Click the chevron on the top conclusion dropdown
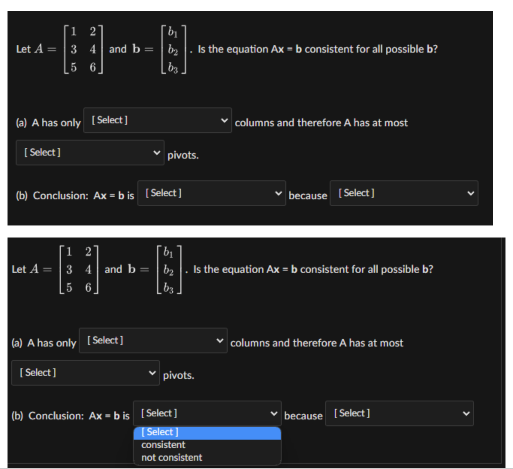The height and width of the screenshot is (469, 513). [x=279, y=193]
